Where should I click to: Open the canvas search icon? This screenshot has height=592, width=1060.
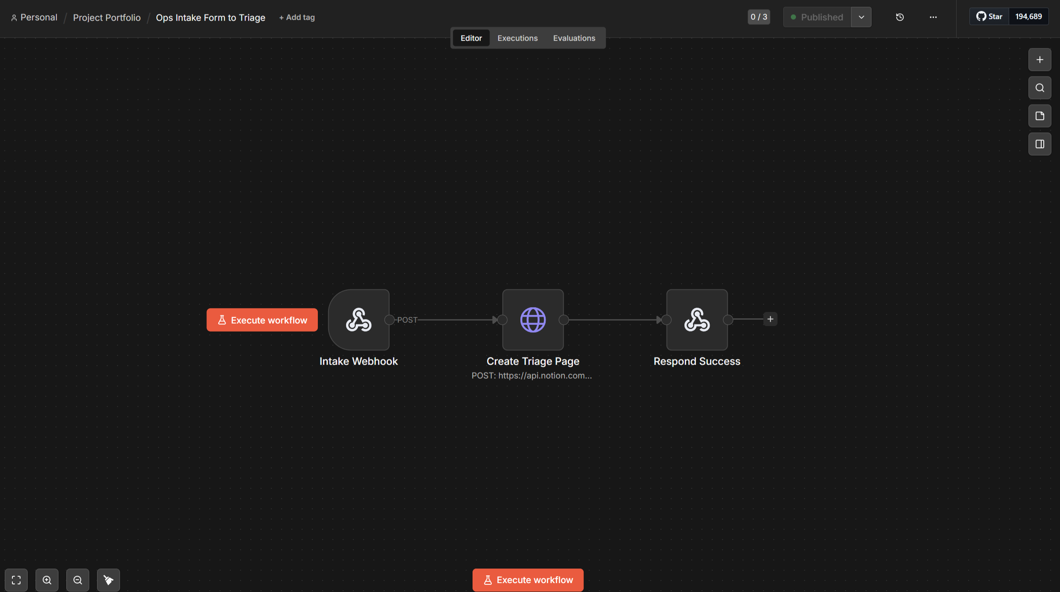click(1039, 88)
